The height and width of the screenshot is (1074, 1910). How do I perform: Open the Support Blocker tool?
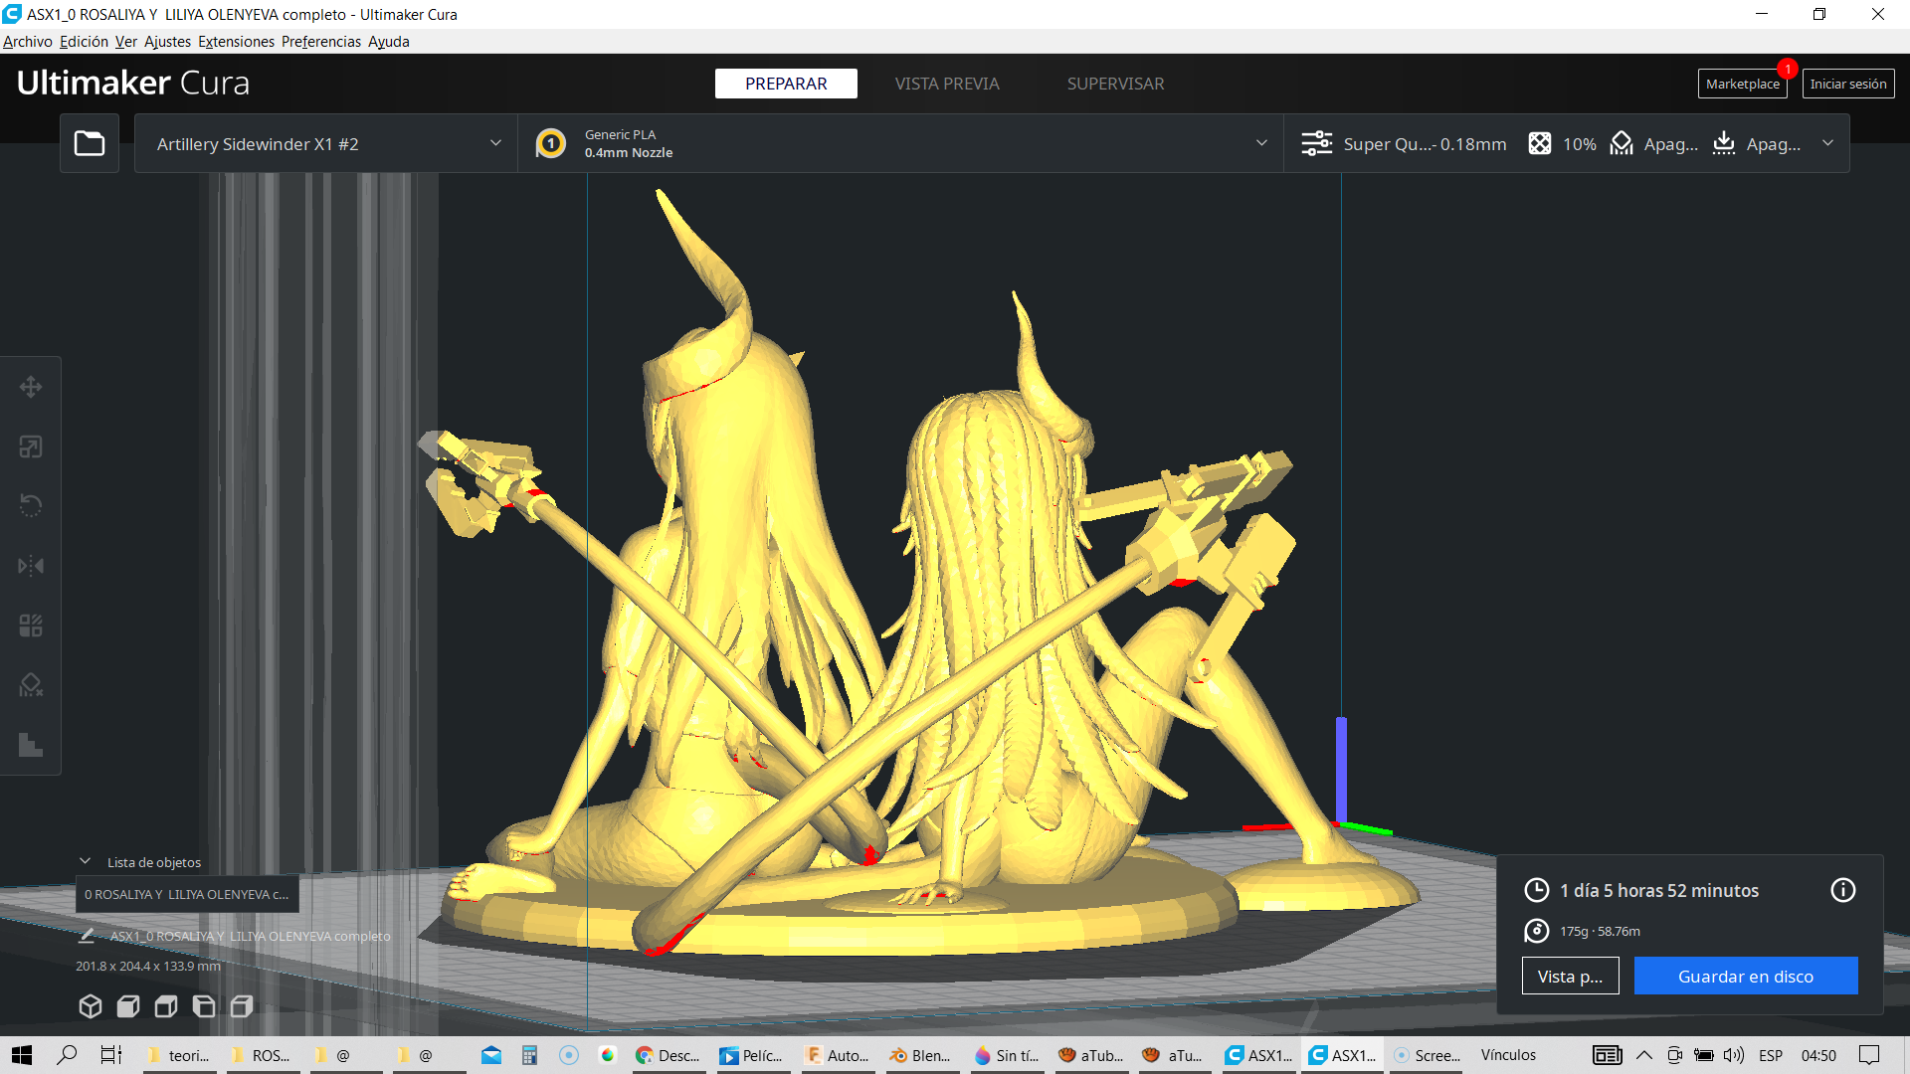click(31, 685)
